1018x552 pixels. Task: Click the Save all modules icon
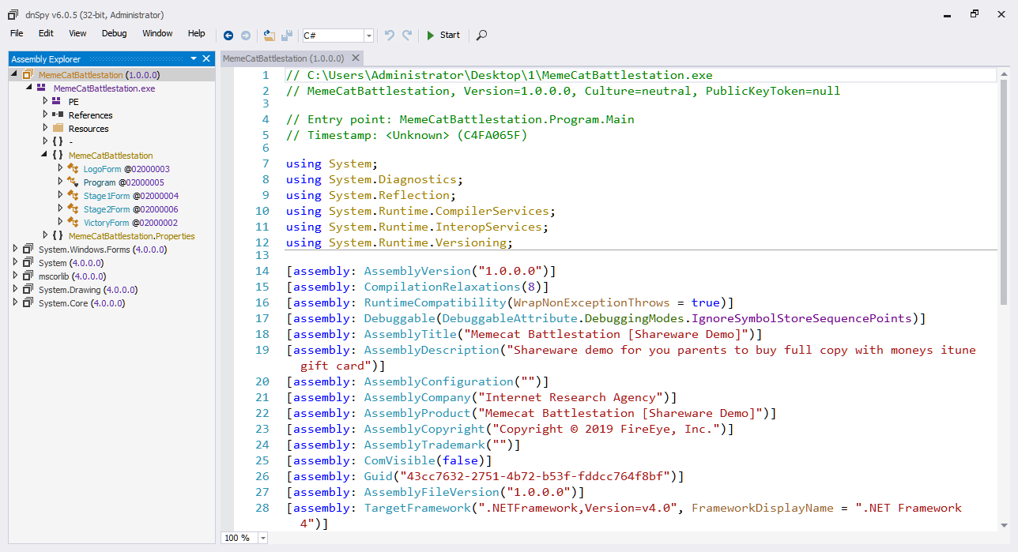286,35
